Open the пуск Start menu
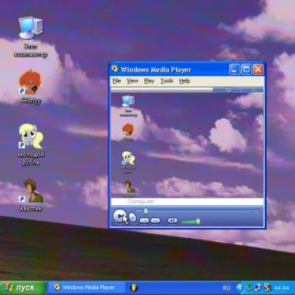The height and width of the screenshot is (295, 295). [23, 288]
